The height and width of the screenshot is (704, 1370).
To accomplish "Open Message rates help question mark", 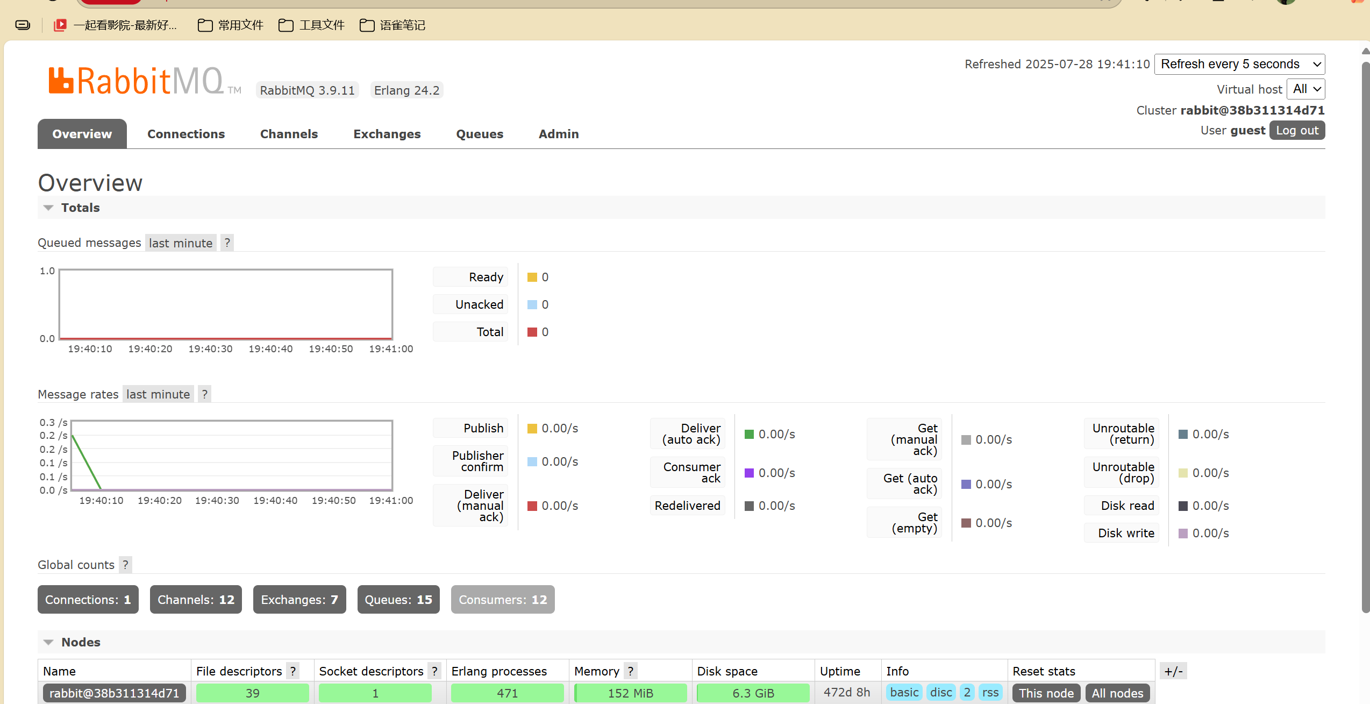I will (x=205, y=394).
